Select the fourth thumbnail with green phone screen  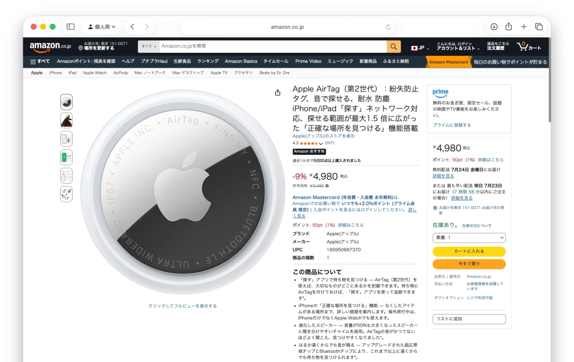coord(66,157)
